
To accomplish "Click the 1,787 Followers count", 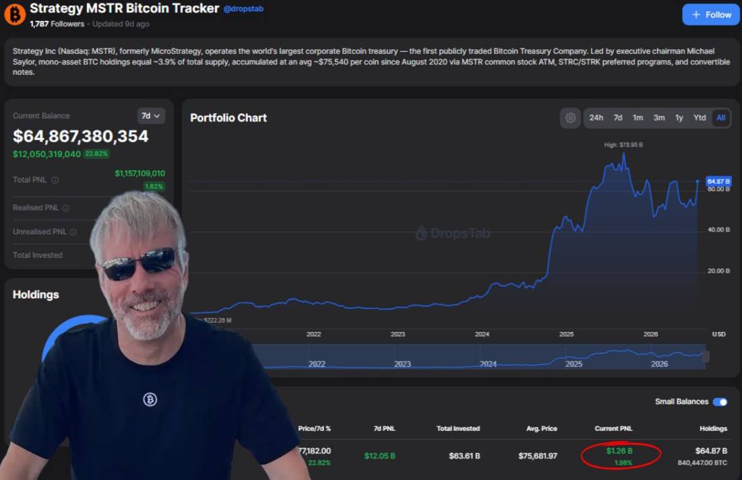I will point(57,24).
